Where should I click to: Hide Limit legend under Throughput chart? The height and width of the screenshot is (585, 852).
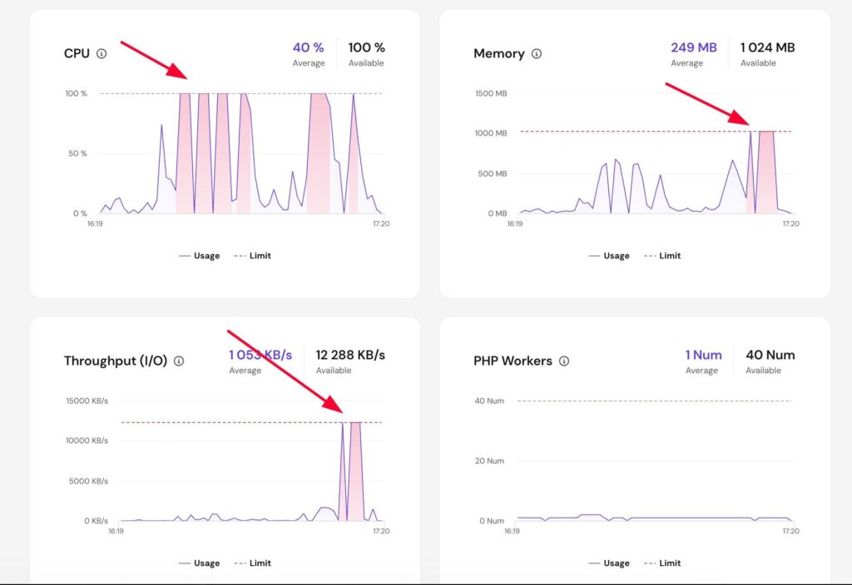click(x=253, y=563)
